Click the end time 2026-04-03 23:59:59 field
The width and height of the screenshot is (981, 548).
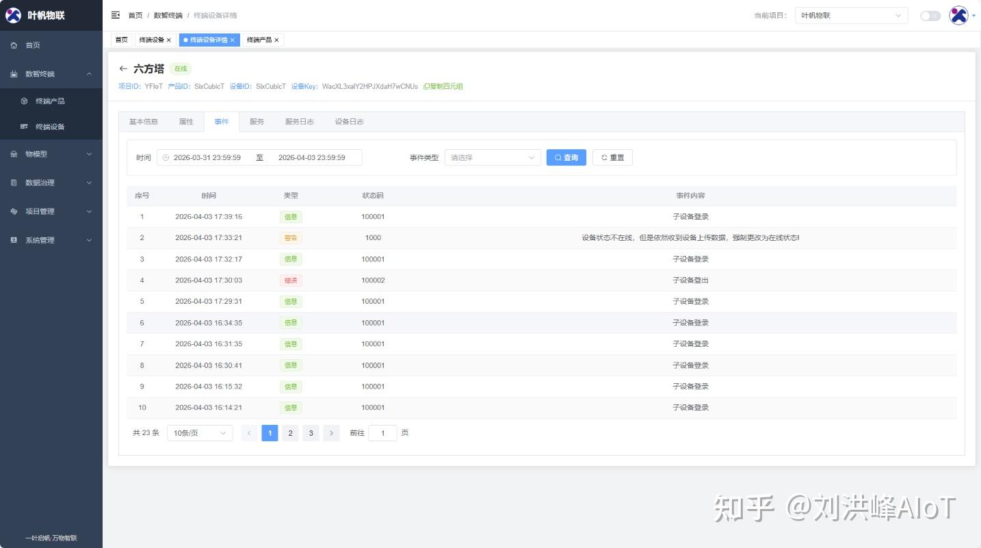pos(312,158)
